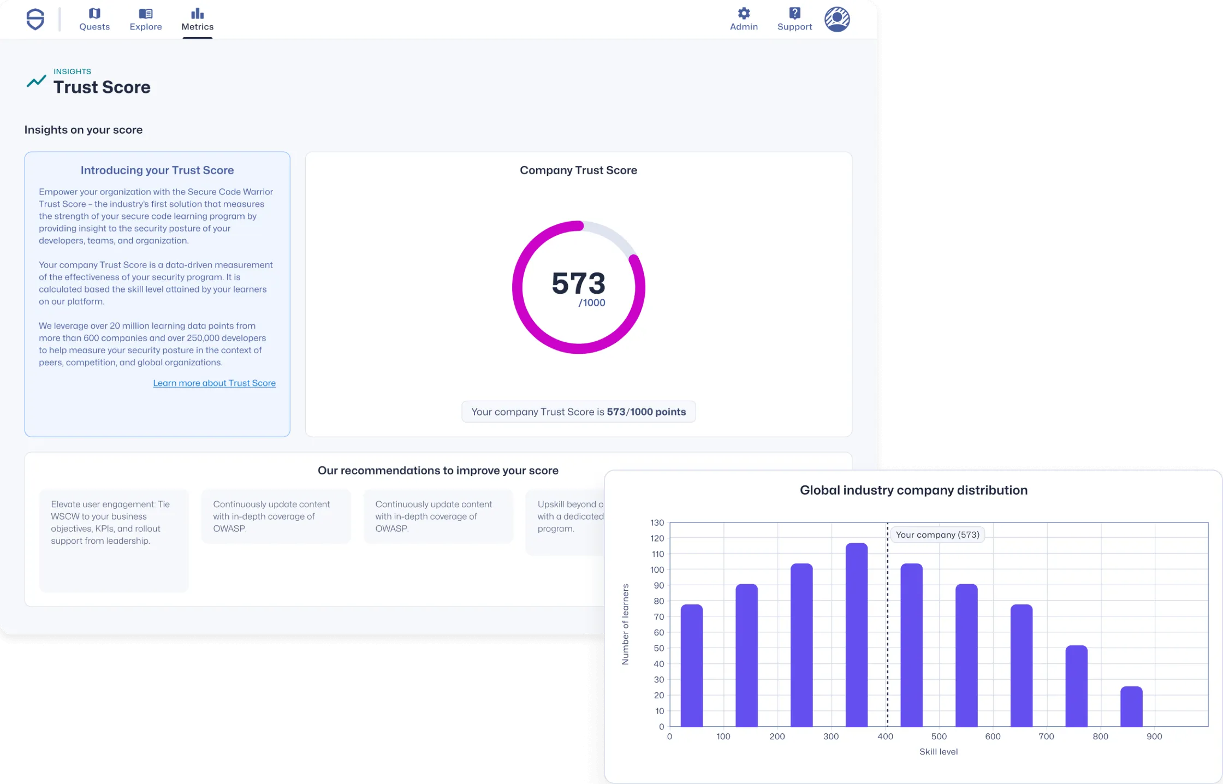
Task: Click the 573 circular score gauge
Action: (x=578, y=287)
